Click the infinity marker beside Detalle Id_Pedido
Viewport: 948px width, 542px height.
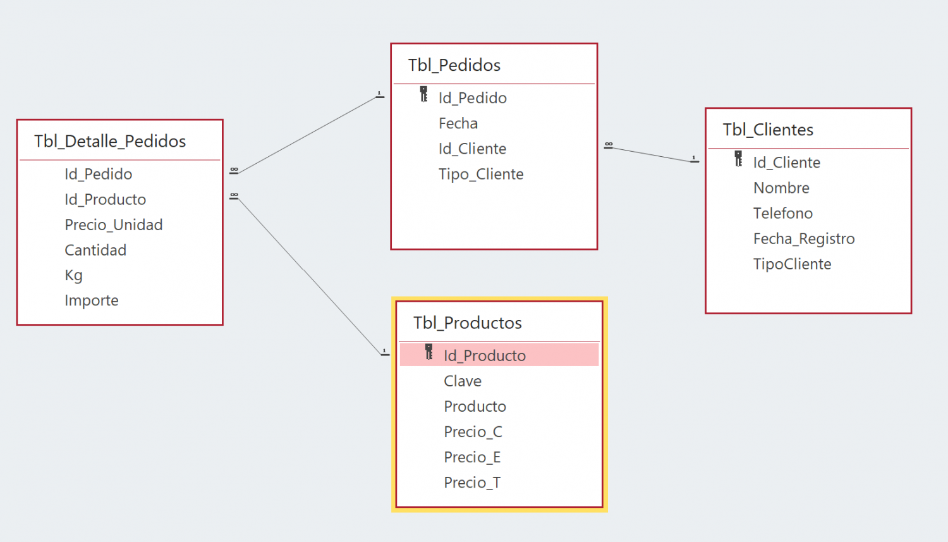pos(234,170)
